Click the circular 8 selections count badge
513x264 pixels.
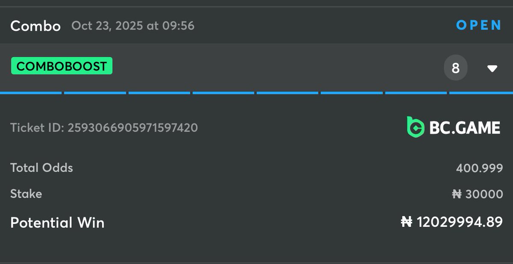point(456,68)
